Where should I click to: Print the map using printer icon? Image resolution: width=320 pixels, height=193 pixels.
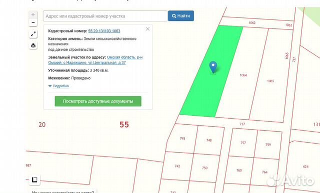(33, 45)
